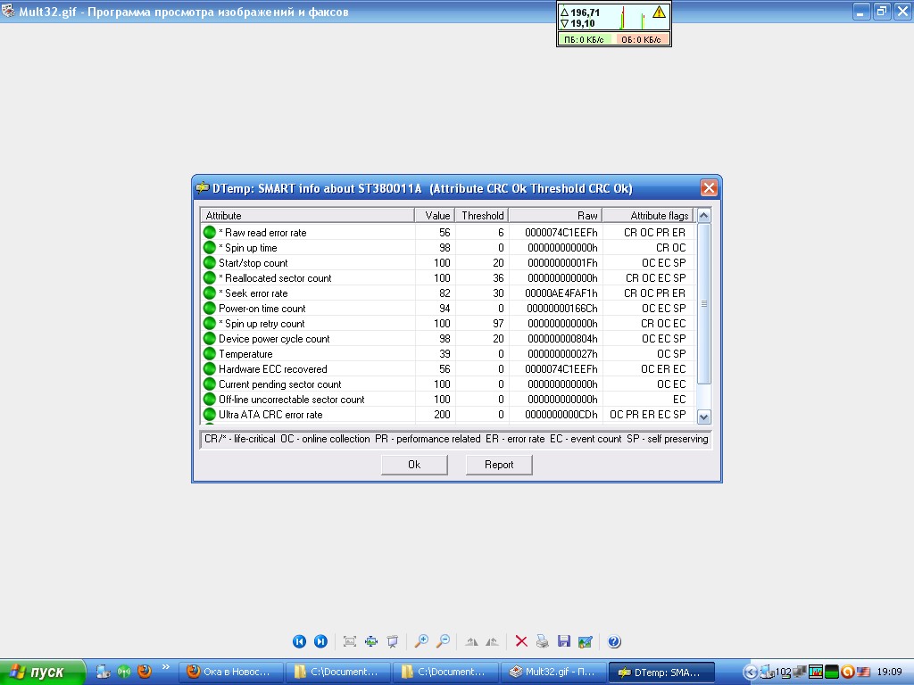Zoom in with the plus magnifier

pyautogui.click(x=421, y=641)
